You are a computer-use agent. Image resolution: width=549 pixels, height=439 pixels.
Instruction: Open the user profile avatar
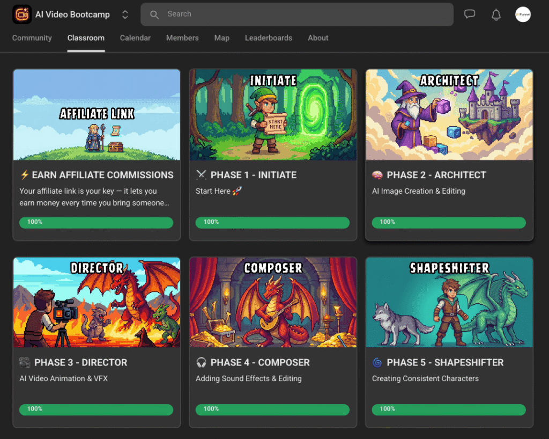(523, 14)
